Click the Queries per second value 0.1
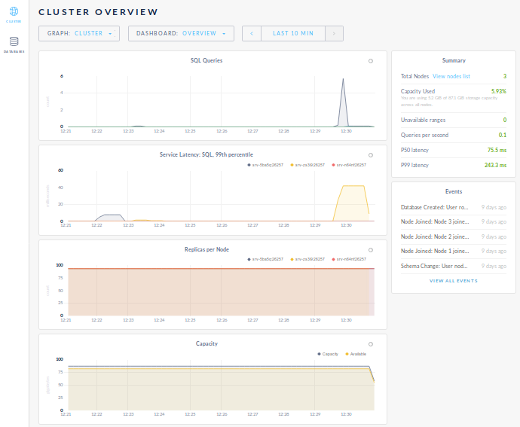 point(503,135)
